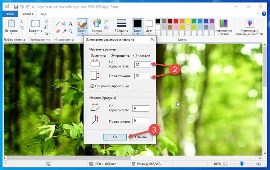The width and height of the screenshot is (270, 170).
Task: Select Цвет 1 button
Action: point(138,27)
